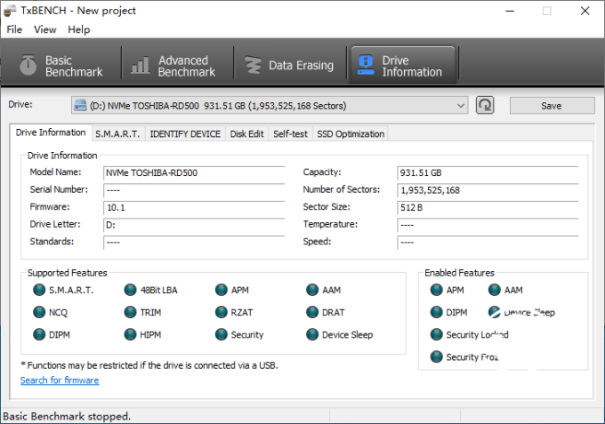
Task: Click the Drive Information toolbar label
Action: [412, 66]
